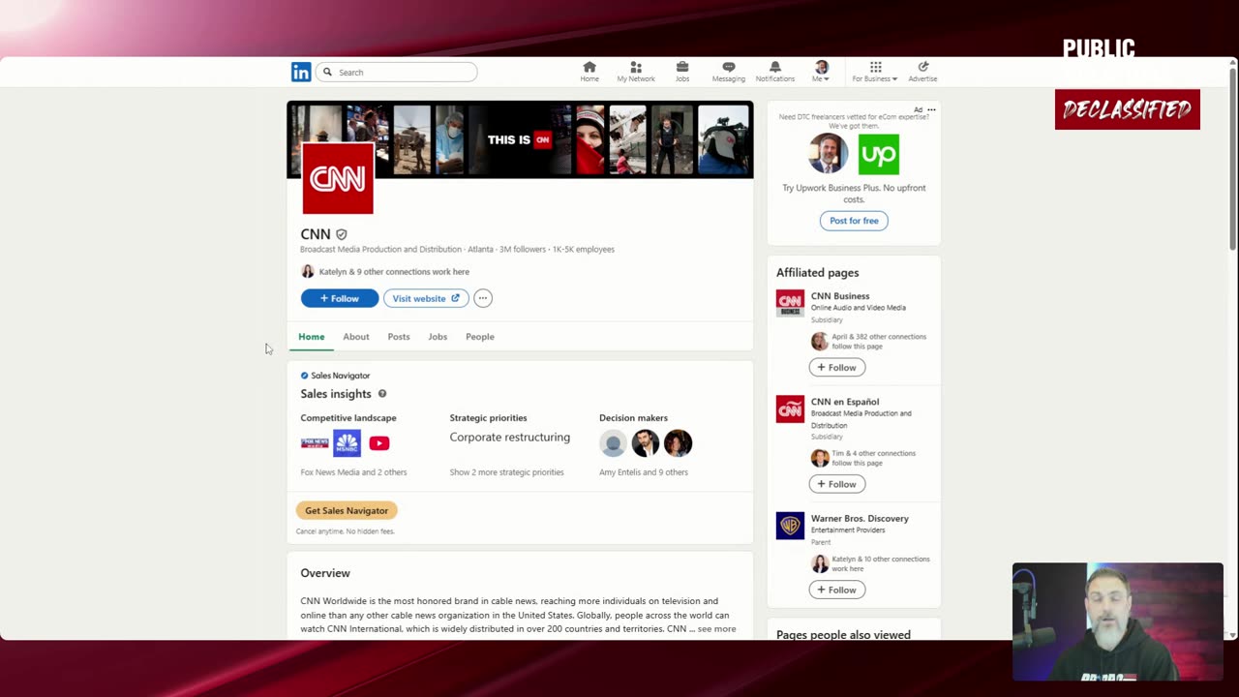Select the Home tab on CNN page

tap(312, 337)
